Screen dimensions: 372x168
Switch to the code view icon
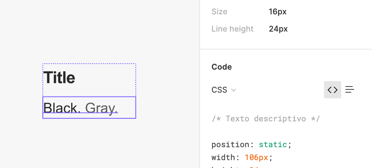coord(332,90)
